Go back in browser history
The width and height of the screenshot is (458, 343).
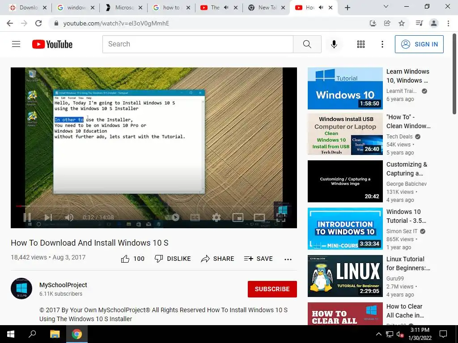click(x=10, y=23)
